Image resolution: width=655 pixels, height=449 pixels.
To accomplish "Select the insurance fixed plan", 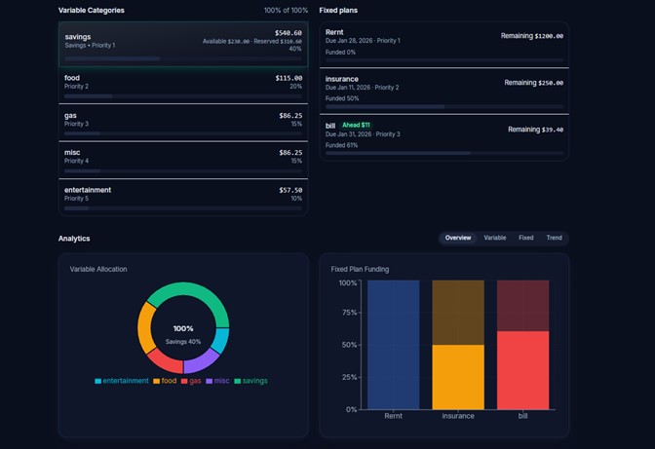I will click(443, 90).
